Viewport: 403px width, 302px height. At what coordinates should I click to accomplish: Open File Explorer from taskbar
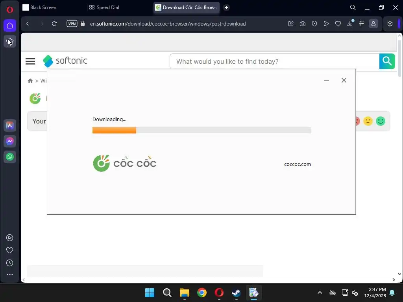click(x=184, y=293)
